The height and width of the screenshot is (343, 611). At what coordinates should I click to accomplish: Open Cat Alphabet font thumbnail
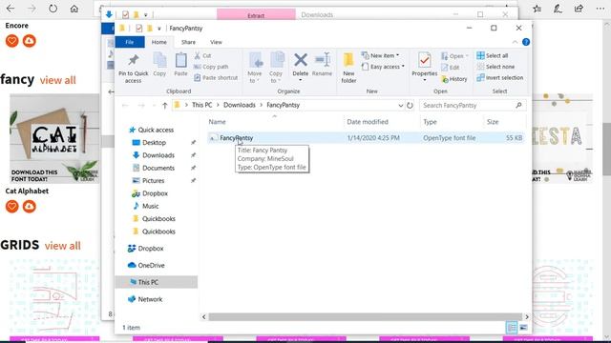point(54,138)
